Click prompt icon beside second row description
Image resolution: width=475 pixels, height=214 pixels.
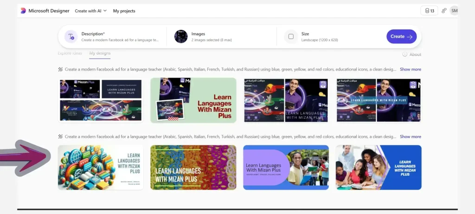click(x=60, y=136)
